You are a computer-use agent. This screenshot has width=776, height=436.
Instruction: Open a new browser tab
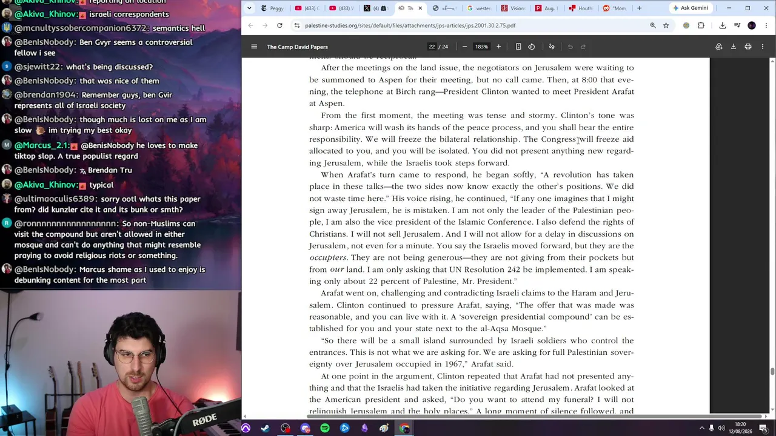coord(639,8)
